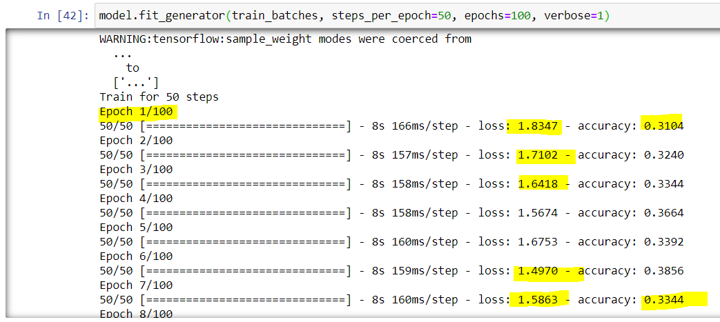Click the accuracy value 0.3664
This screenshot has height=322, width=720.
pyautogui.click(x=663, y=212)
